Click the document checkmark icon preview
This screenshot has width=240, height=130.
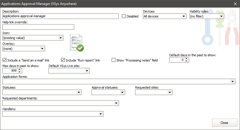[x=76, y=43]
